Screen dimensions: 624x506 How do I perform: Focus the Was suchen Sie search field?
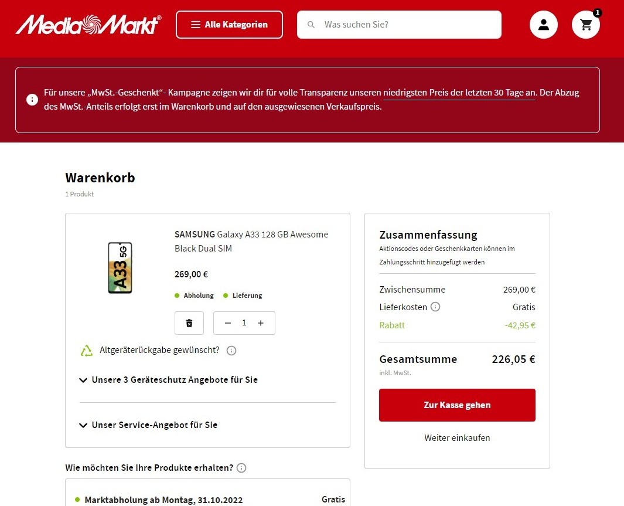(399, 25)
